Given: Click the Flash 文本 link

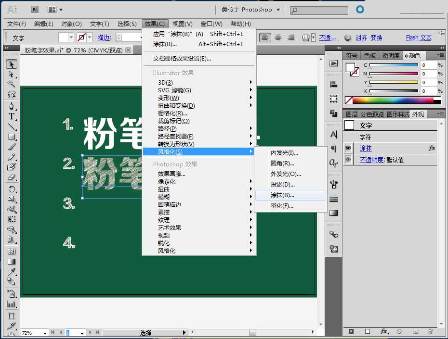Looking at the screenshot, I should coord(418,37).
